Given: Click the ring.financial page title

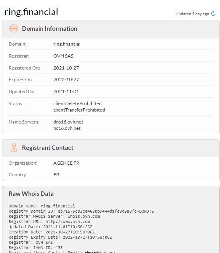Looking at the screenshot, I should [31, 12].
